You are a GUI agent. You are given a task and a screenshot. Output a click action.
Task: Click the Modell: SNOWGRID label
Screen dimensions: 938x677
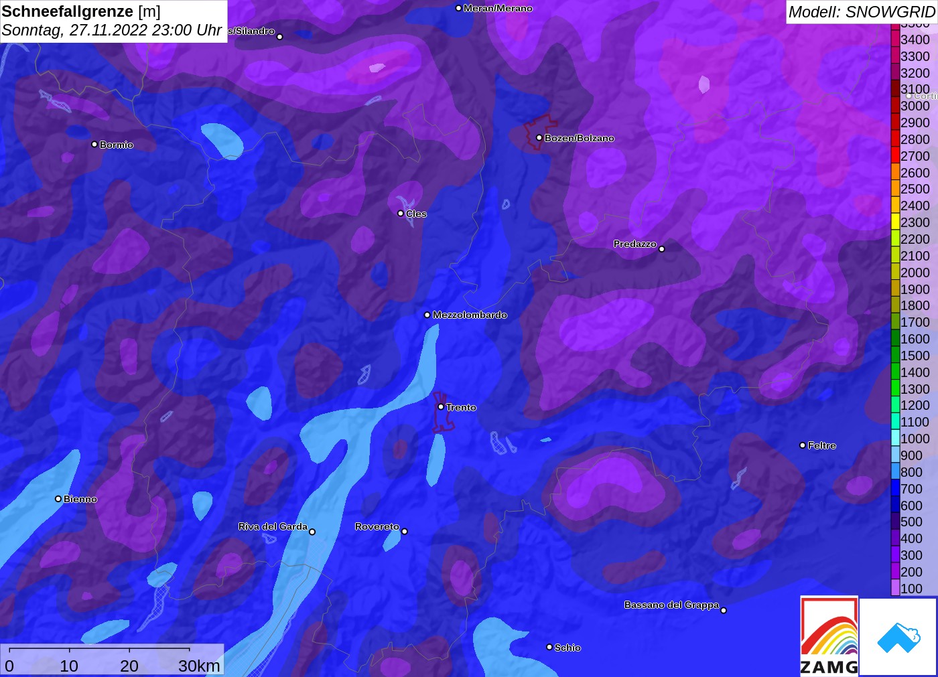coord(862,12)
